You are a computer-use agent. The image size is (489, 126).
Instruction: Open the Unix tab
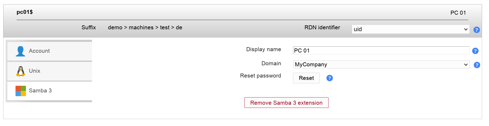point(34,71)
